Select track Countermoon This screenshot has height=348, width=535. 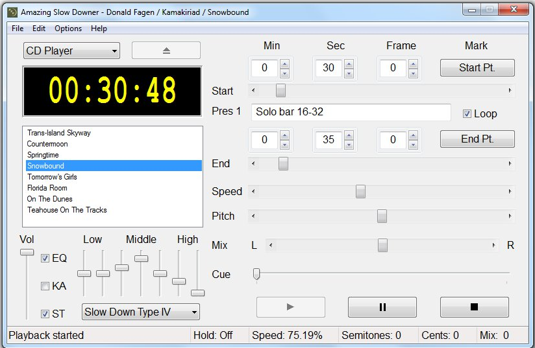click(114, 144)
